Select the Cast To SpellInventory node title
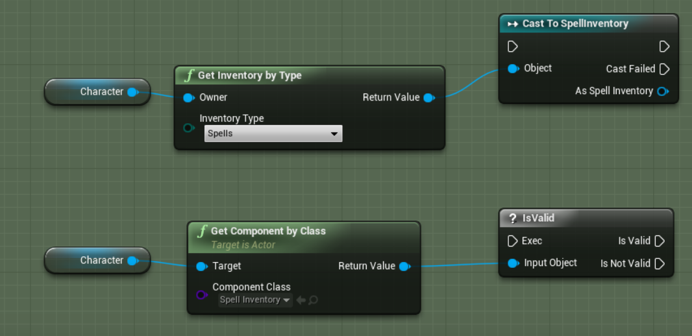The height and width of the screenshot is (336, 692). pos(575,24)
